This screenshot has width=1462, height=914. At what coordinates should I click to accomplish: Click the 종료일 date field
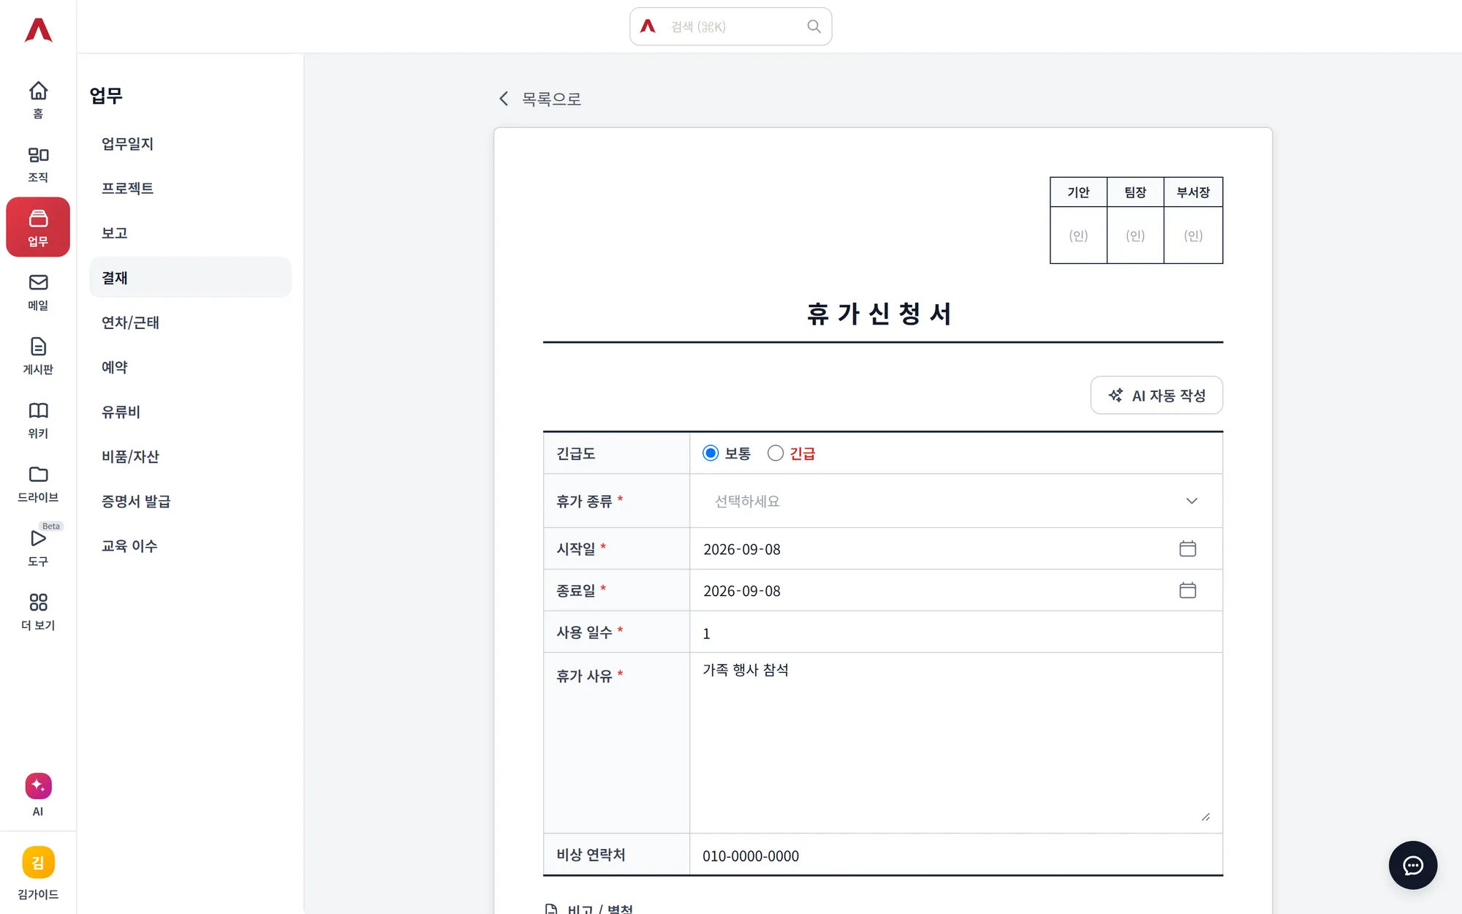click(x=956, y=590)
